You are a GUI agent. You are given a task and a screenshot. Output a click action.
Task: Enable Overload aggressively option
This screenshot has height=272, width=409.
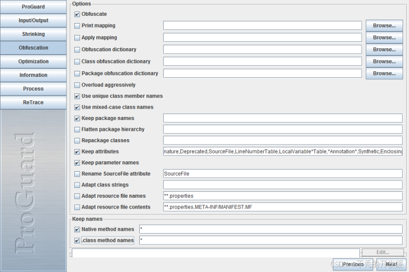77,85
